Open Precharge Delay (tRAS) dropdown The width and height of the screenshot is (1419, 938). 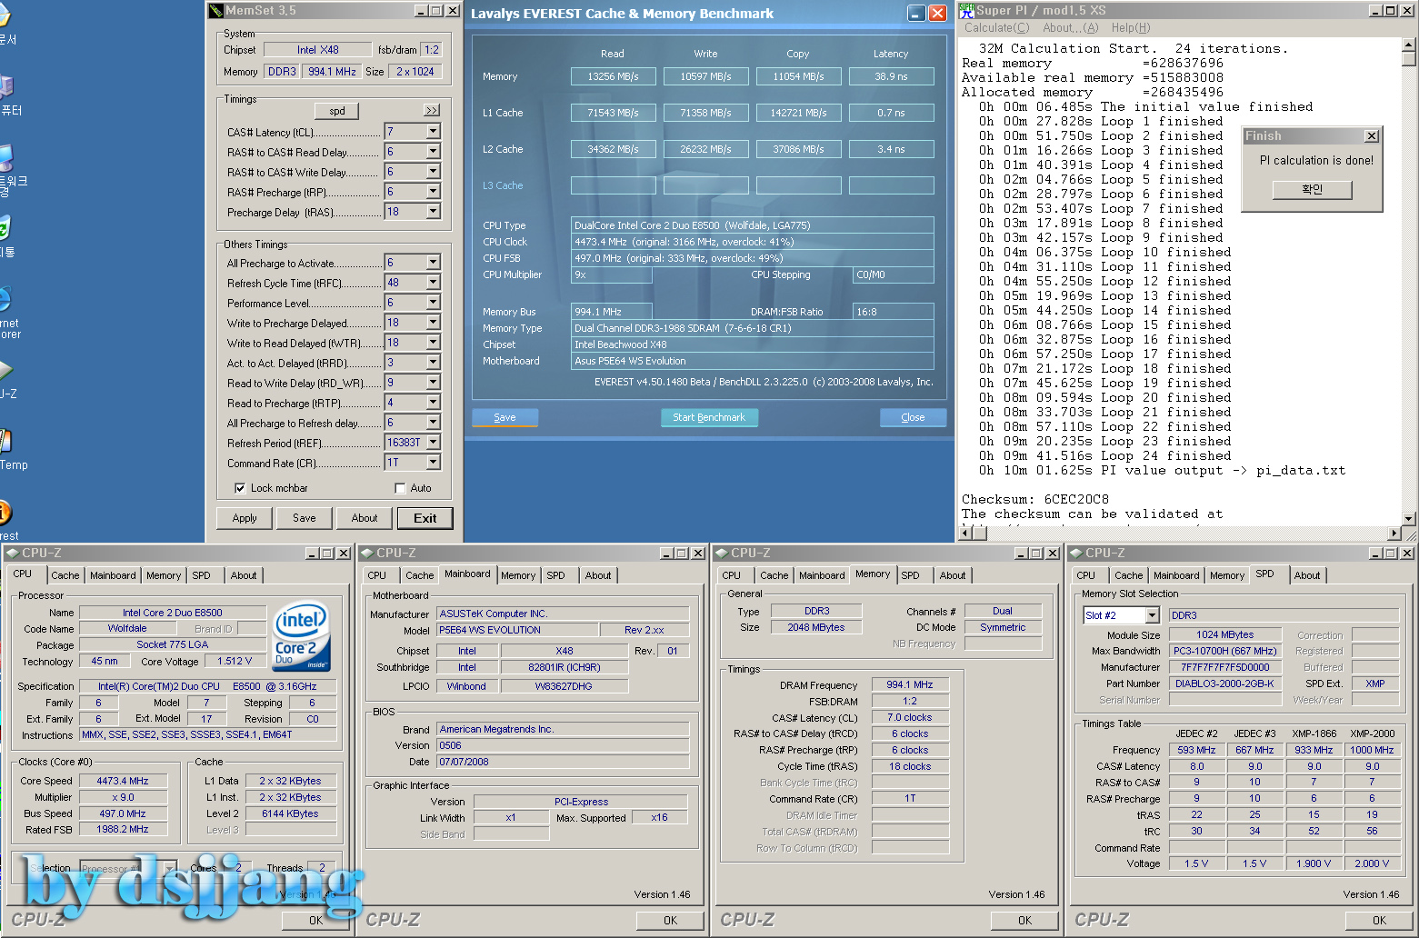433,212
